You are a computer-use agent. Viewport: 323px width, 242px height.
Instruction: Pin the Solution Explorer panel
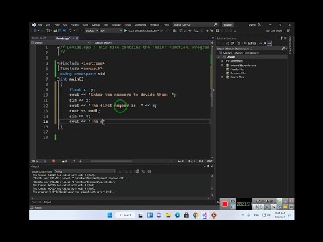[282, 38]
